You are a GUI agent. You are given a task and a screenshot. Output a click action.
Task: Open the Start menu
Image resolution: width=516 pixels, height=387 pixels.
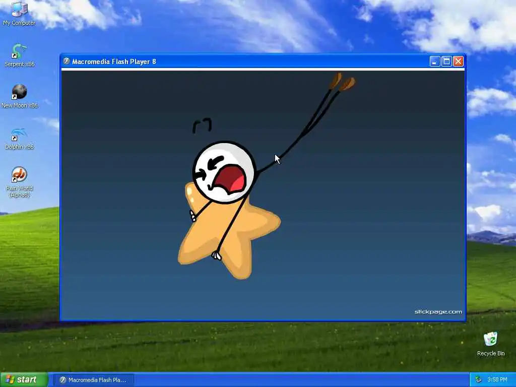24,379
